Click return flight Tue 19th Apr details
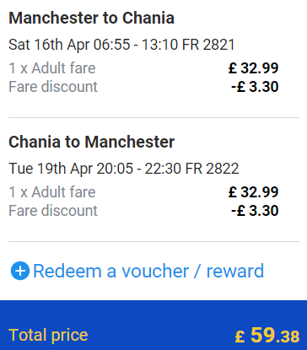Viewport: 307px width, 350px height. [124, 169]
